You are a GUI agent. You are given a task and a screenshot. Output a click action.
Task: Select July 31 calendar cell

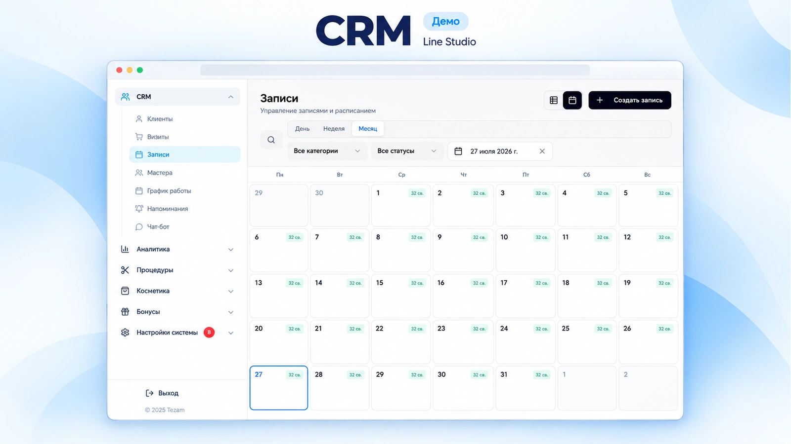coord(526,388)
